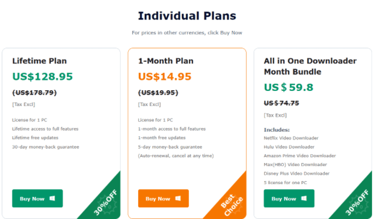Click the Amazon Prime Video Downloader item

(300, 156)
